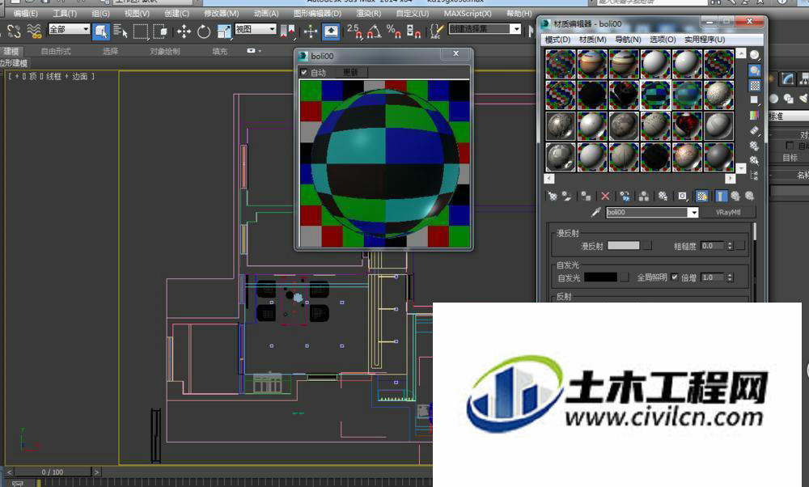The image size is (809, 487).
Task: Open Material ID Channel flyout
Action: coord(683,196)
